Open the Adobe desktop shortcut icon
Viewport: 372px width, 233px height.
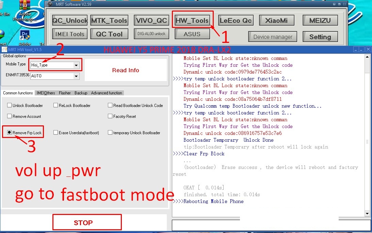[25, 38]
